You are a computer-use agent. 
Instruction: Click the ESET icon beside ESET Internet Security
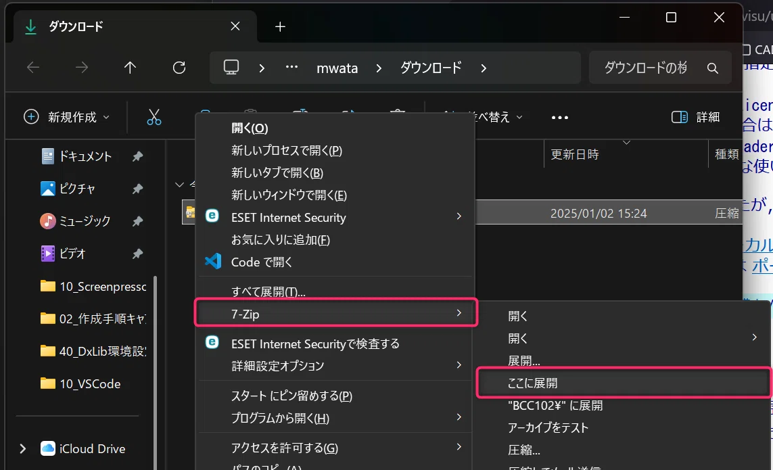(x=212, y=216)
